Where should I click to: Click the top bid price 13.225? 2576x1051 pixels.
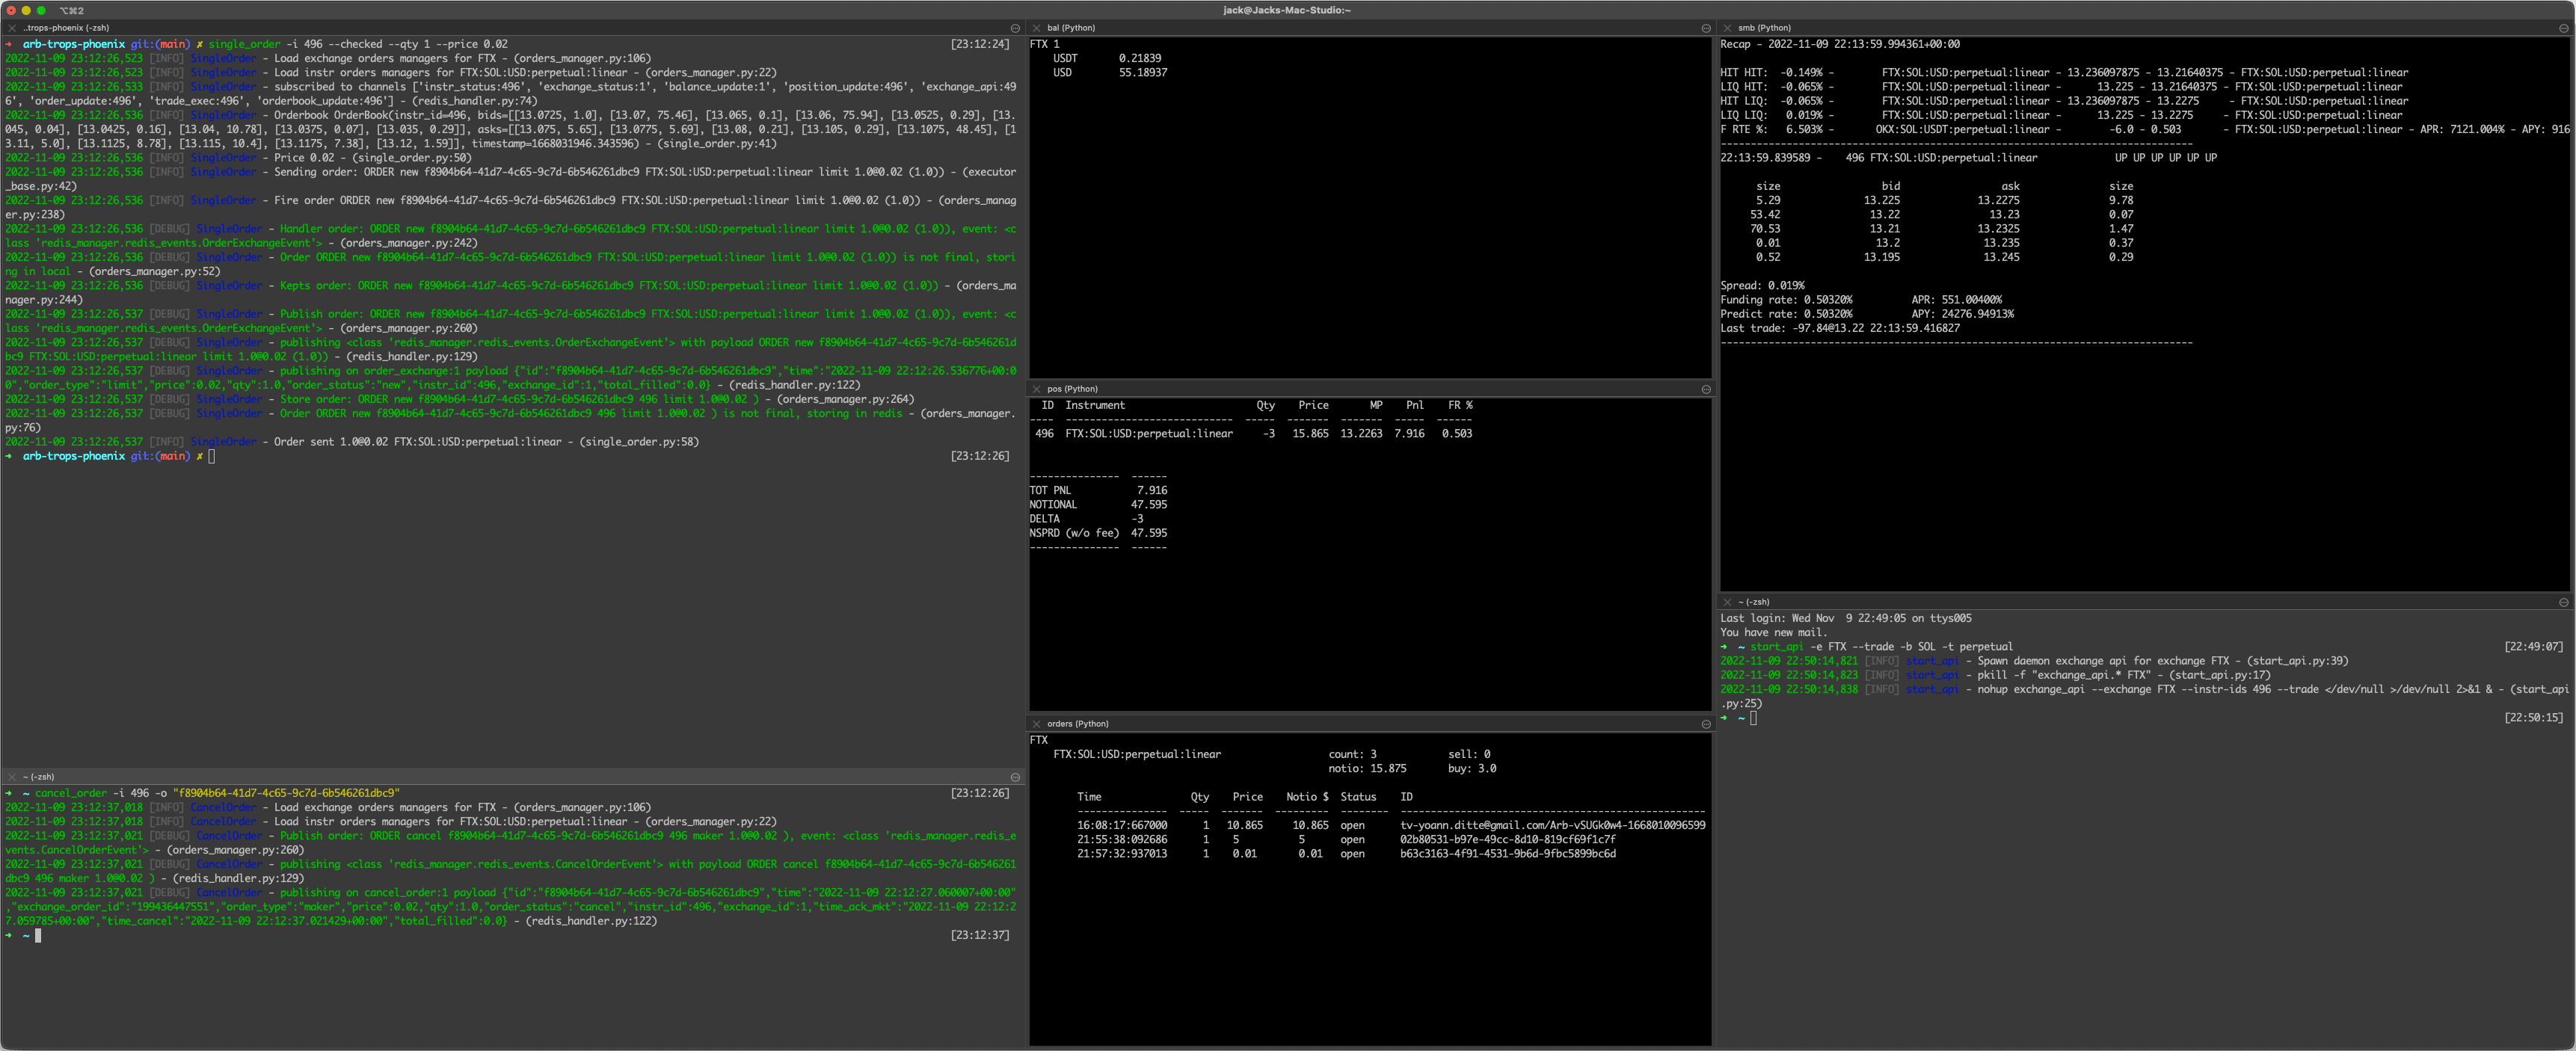tap(1882, 200)
